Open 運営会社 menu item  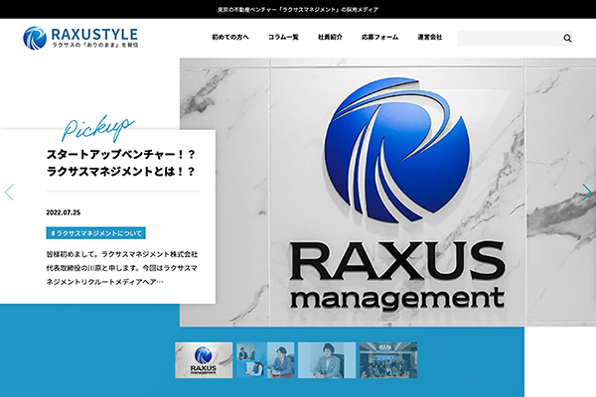pos(429,38)
